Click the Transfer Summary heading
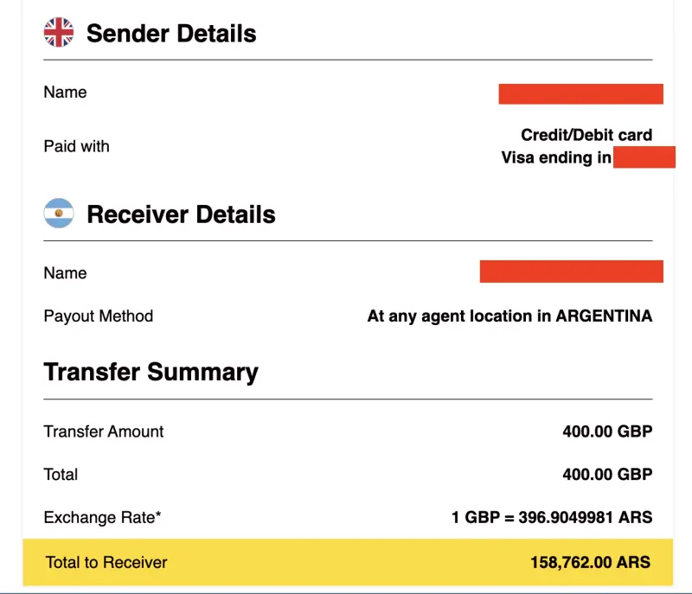The height and width of the screenshot is (594, 692). point(151,372)
